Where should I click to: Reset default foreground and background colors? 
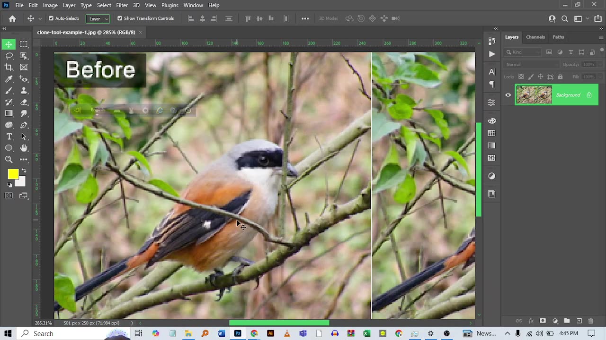(x=9, y=185)
